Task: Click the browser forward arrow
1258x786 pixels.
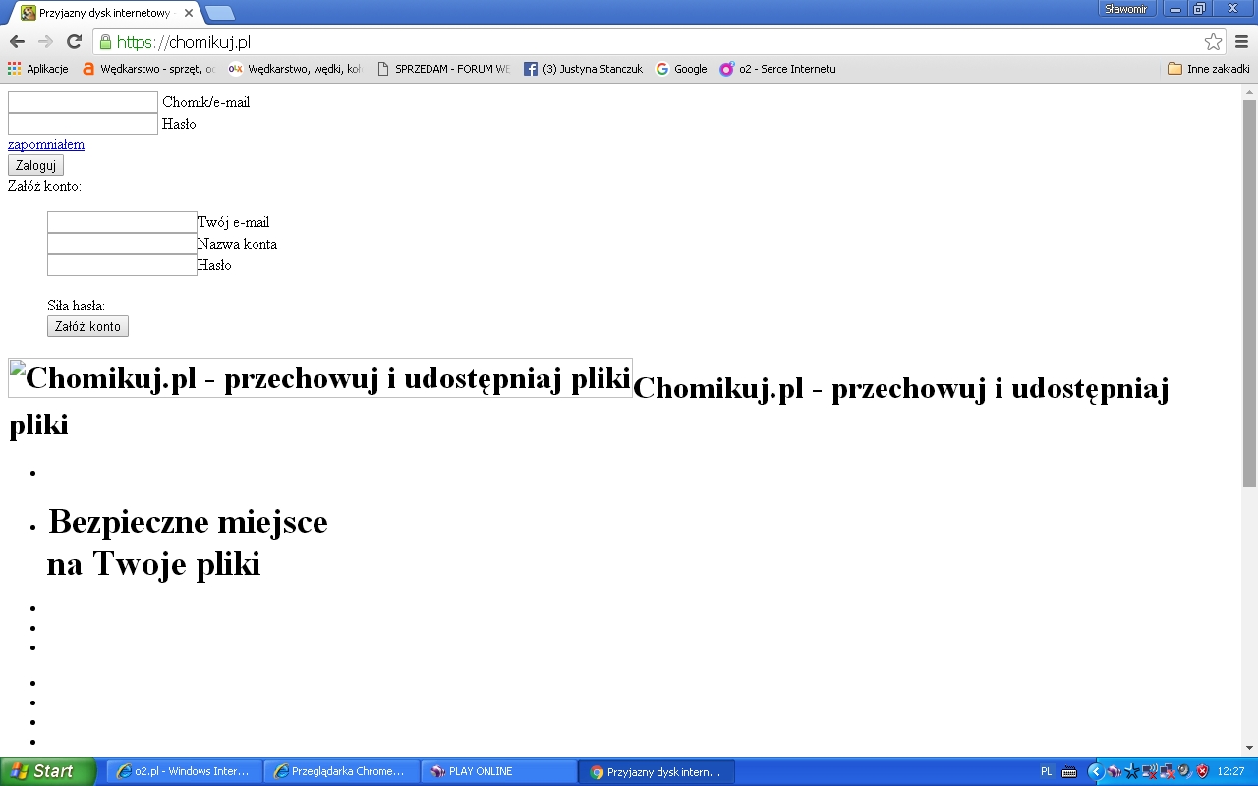Action: (x=45, y=42)
